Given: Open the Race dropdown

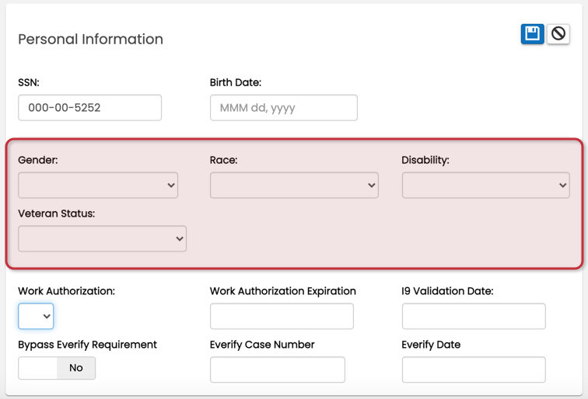Looking at the screenshot, I should click(x=294, y=186).
